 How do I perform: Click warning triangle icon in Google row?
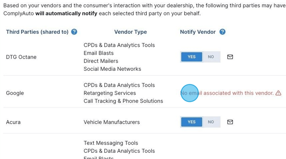(x=279, y=93)
